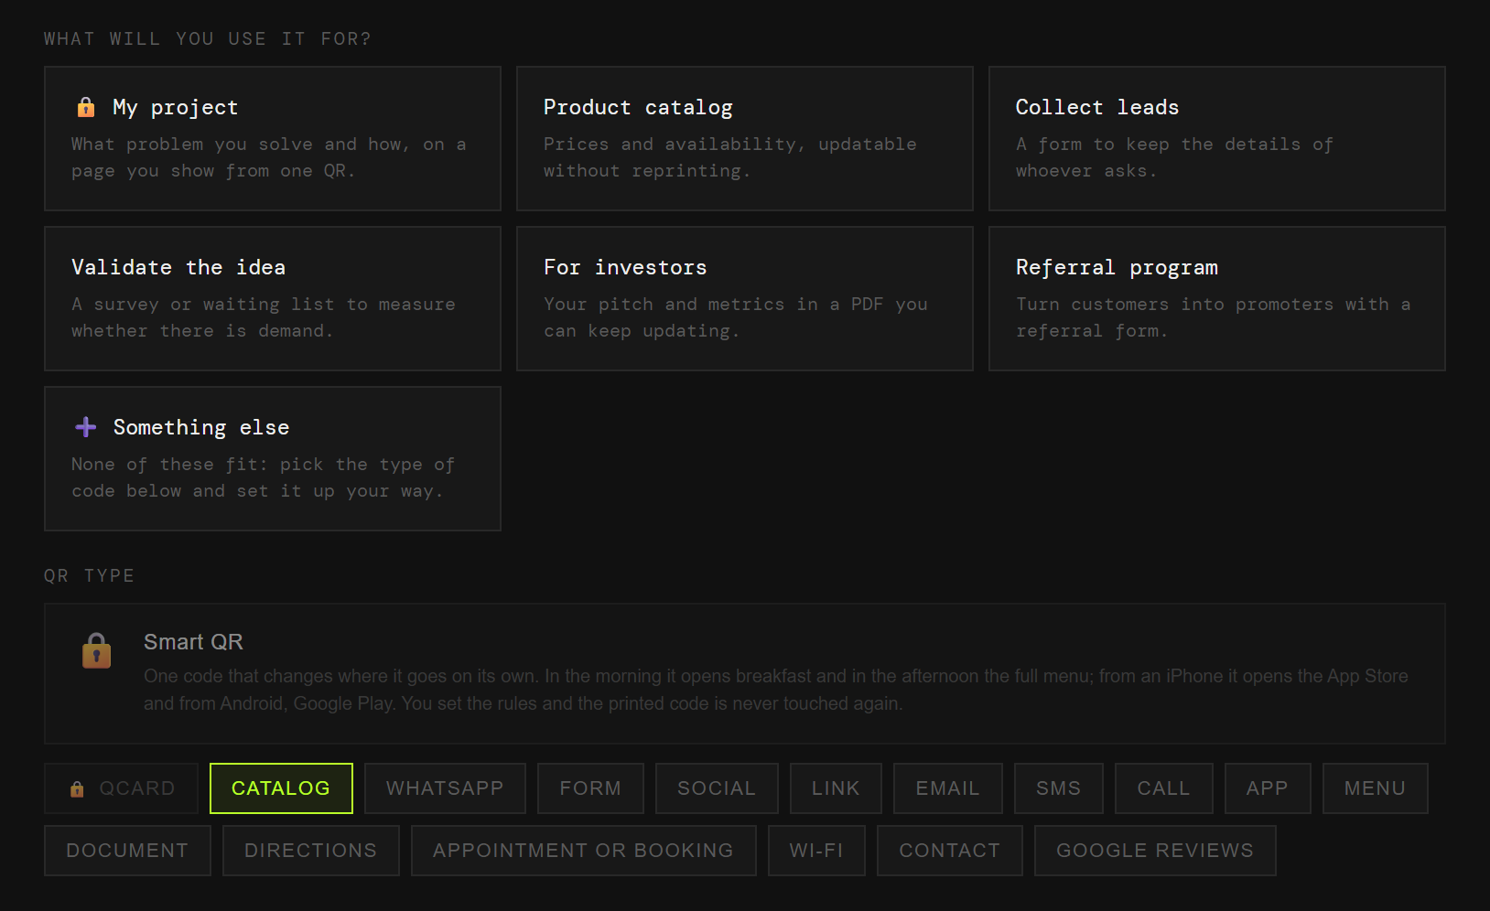Pick the EMAIL QR type
The image size is (1490, 911).
948,788
